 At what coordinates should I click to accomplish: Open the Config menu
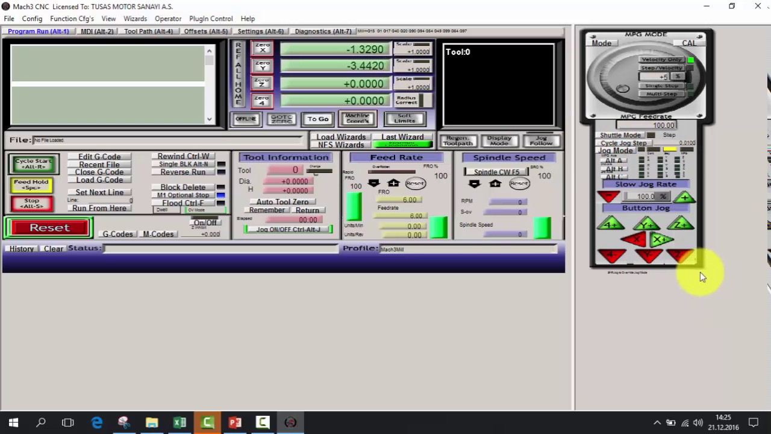click(32, 19)
